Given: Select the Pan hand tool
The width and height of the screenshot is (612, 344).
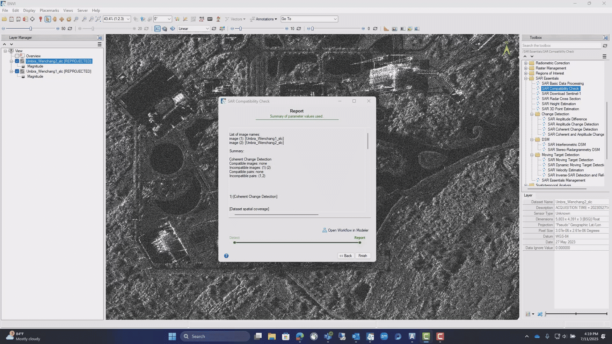Looking at the screenshot, I should [55, 19].
